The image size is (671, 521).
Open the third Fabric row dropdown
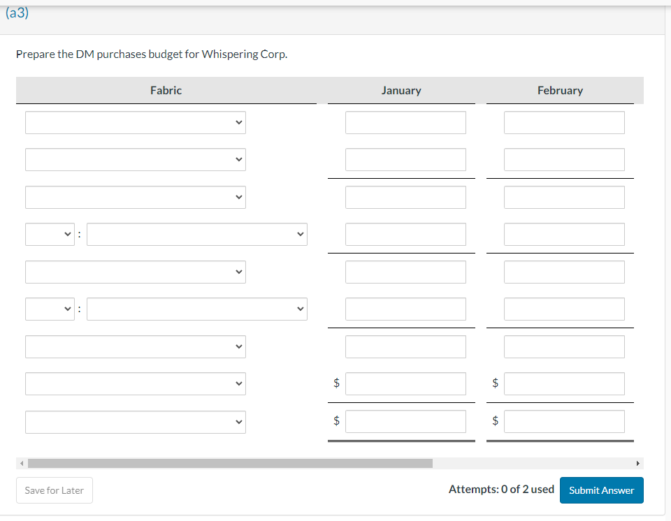click(135, 197)
